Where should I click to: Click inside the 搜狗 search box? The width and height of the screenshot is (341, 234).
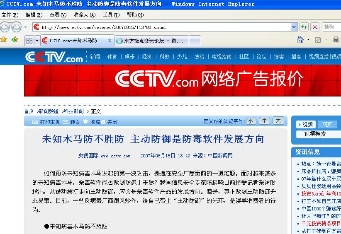click(331, 27)
